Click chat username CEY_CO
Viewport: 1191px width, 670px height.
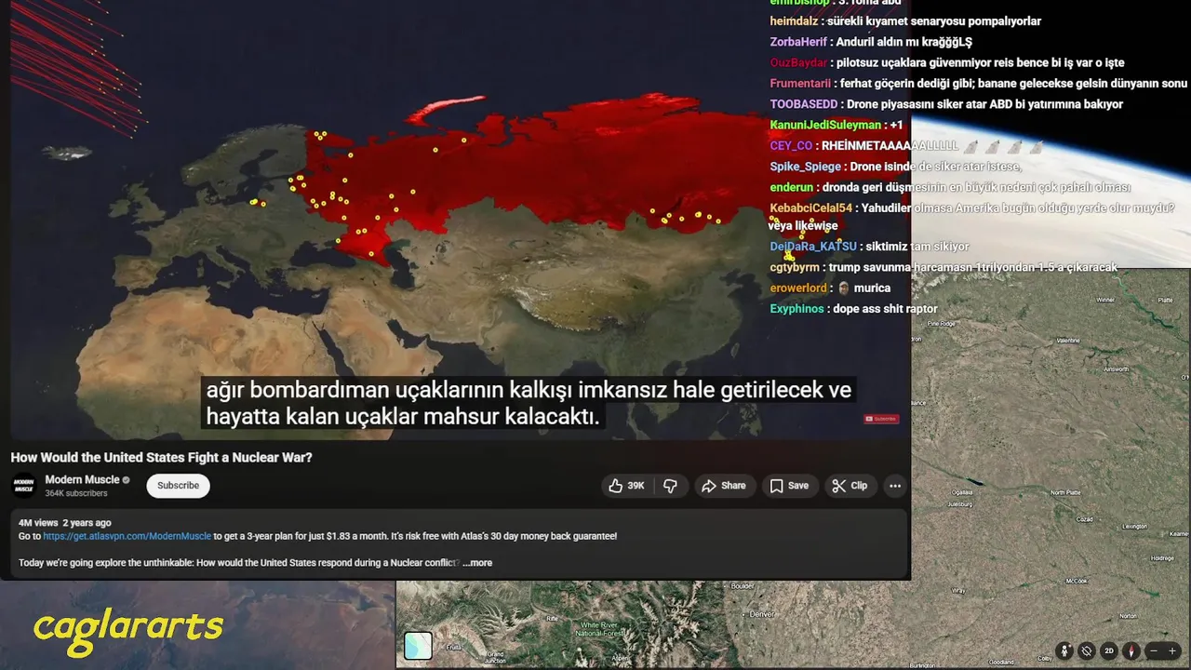pyautogui.click(x=792, y=146)
